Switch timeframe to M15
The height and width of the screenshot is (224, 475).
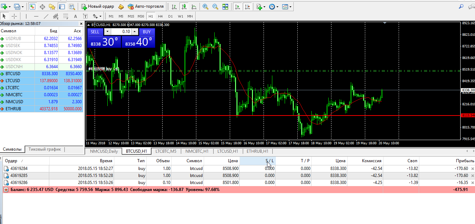(x=131, y=16)
